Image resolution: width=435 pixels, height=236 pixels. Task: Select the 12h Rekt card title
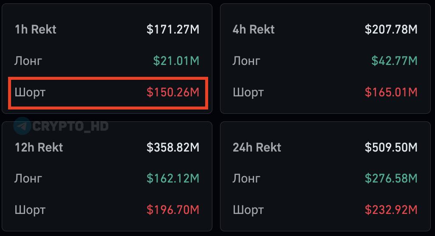(39, 147)
